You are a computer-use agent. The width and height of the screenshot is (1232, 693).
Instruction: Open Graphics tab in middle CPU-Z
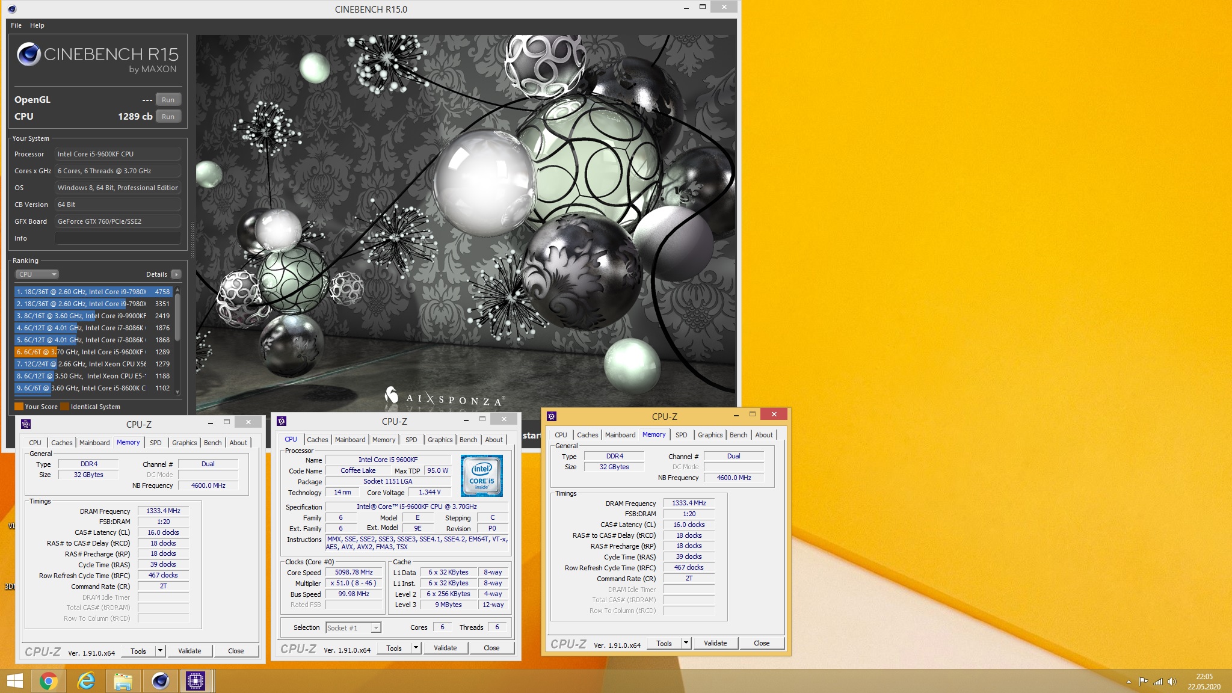tap(440, 440)
